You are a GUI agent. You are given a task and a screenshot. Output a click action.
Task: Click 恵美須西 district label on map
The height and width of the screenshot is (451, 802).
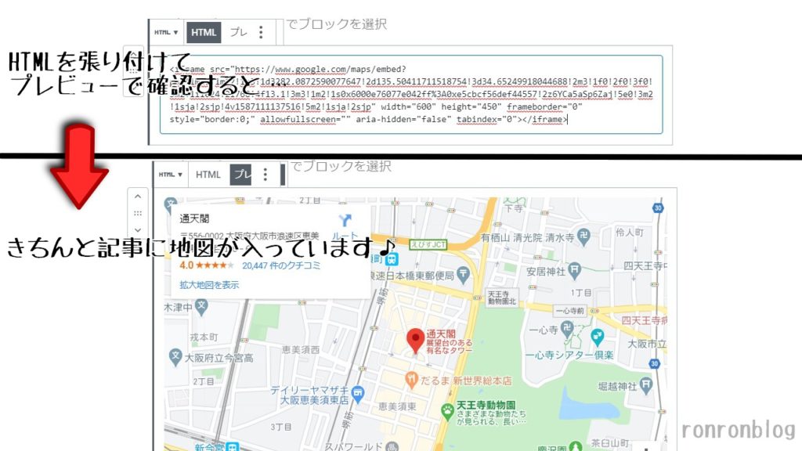click(x=301, y=350)
